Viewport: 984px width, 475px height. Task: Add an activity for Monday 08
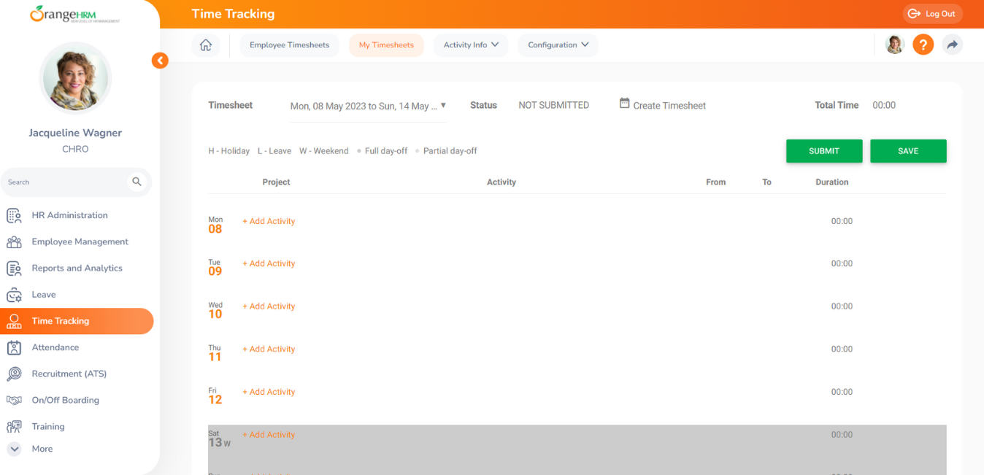tap(269, 220)
